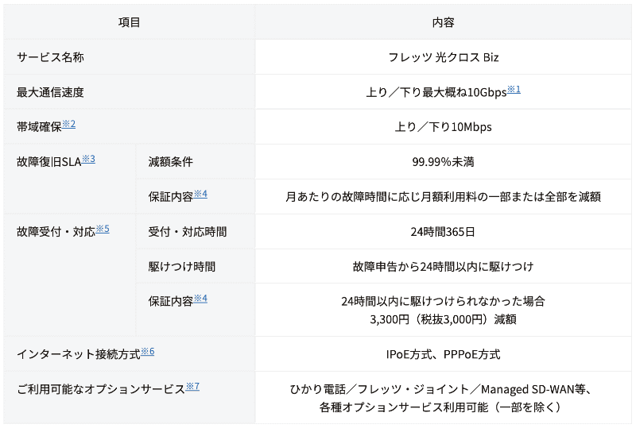Select the 24時間365日 value cell

pos(444,232)
